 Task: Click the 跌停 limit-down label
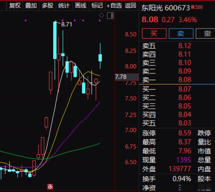204,133
